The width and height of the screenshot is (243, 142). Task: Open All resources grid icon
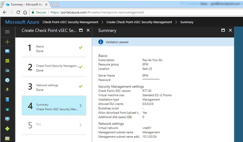(7, 61)
